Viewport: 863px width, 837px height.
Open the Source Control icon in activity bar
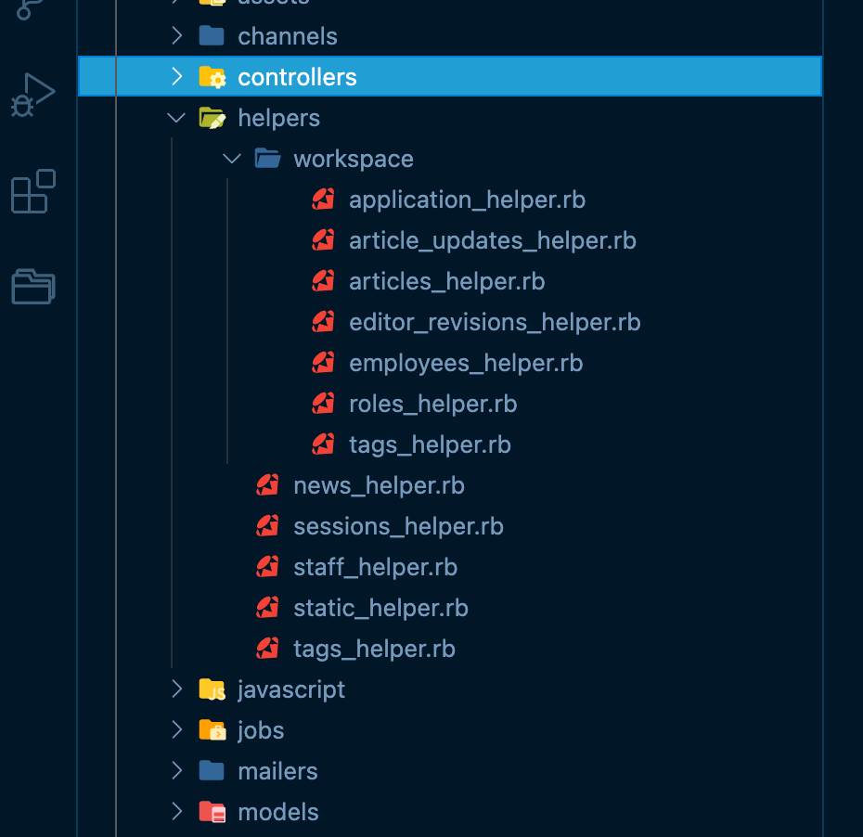click(x=31, y=9)
